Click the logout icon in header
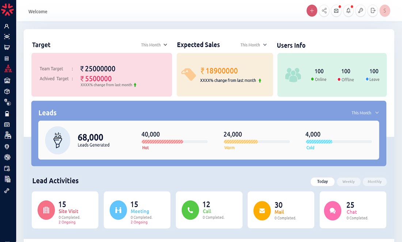This screenshot has width=402, height=242. click(373, 11)
